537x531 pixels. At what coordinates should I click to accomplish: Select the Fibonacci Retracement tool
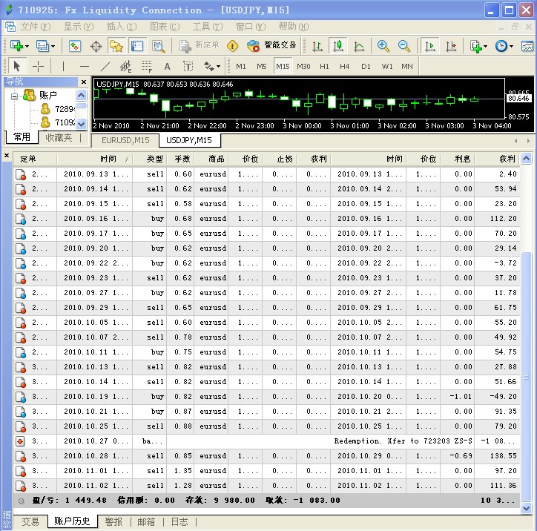[147, 66]
